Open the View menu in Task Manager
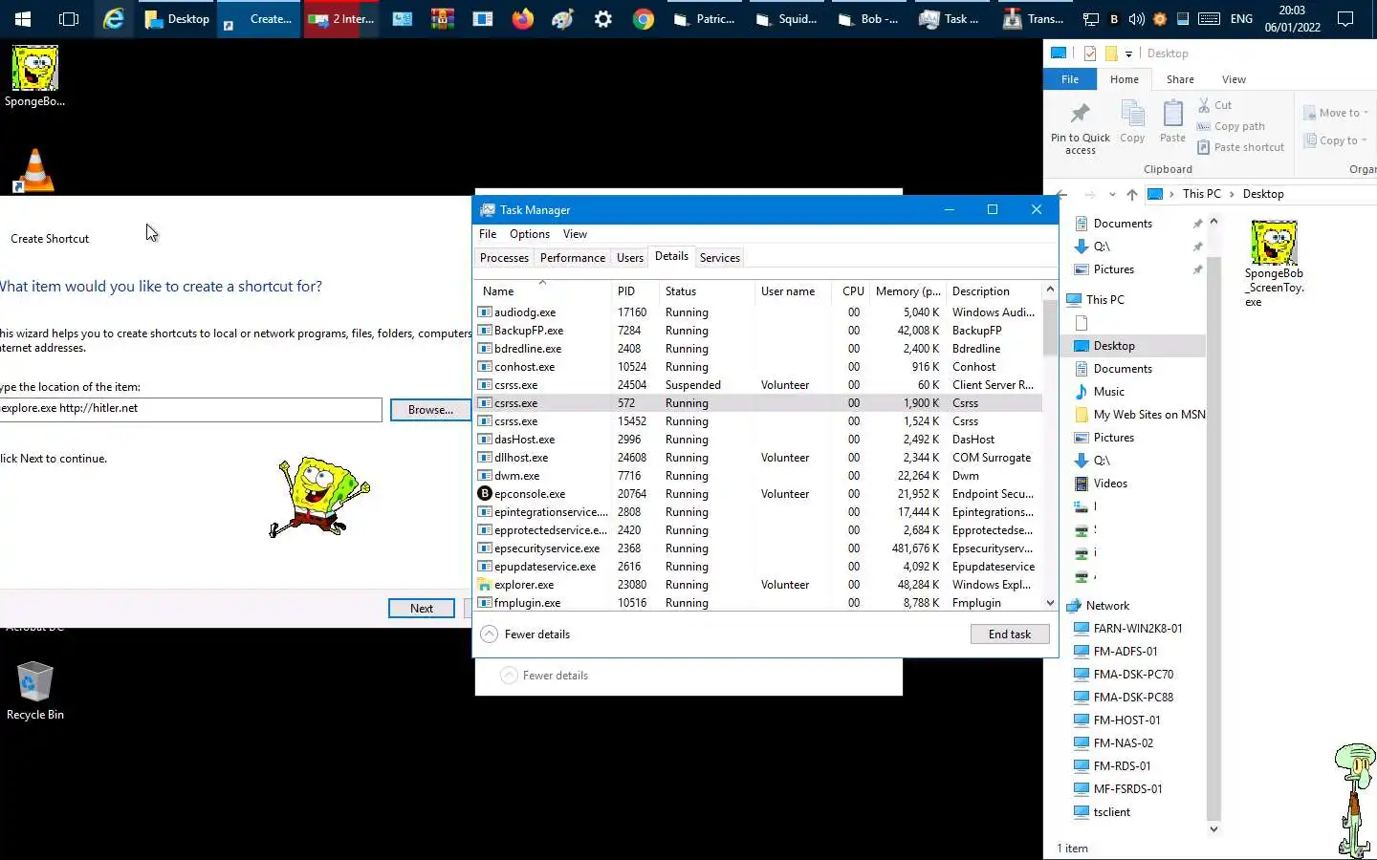This screenshot has height=860, width=1377. 575,234
